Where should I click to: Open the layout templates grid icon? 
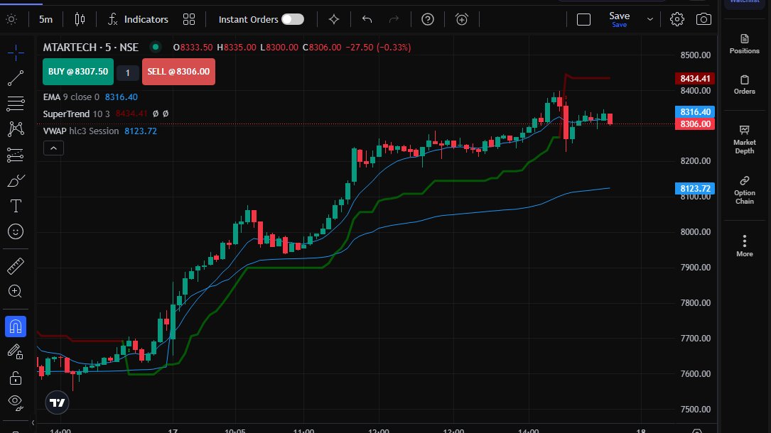[189, 19]
